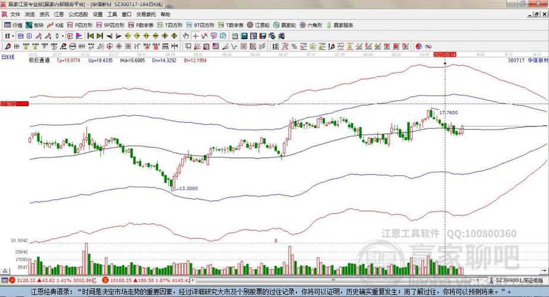Click the 极反通道 indicator name

[39, 60]
